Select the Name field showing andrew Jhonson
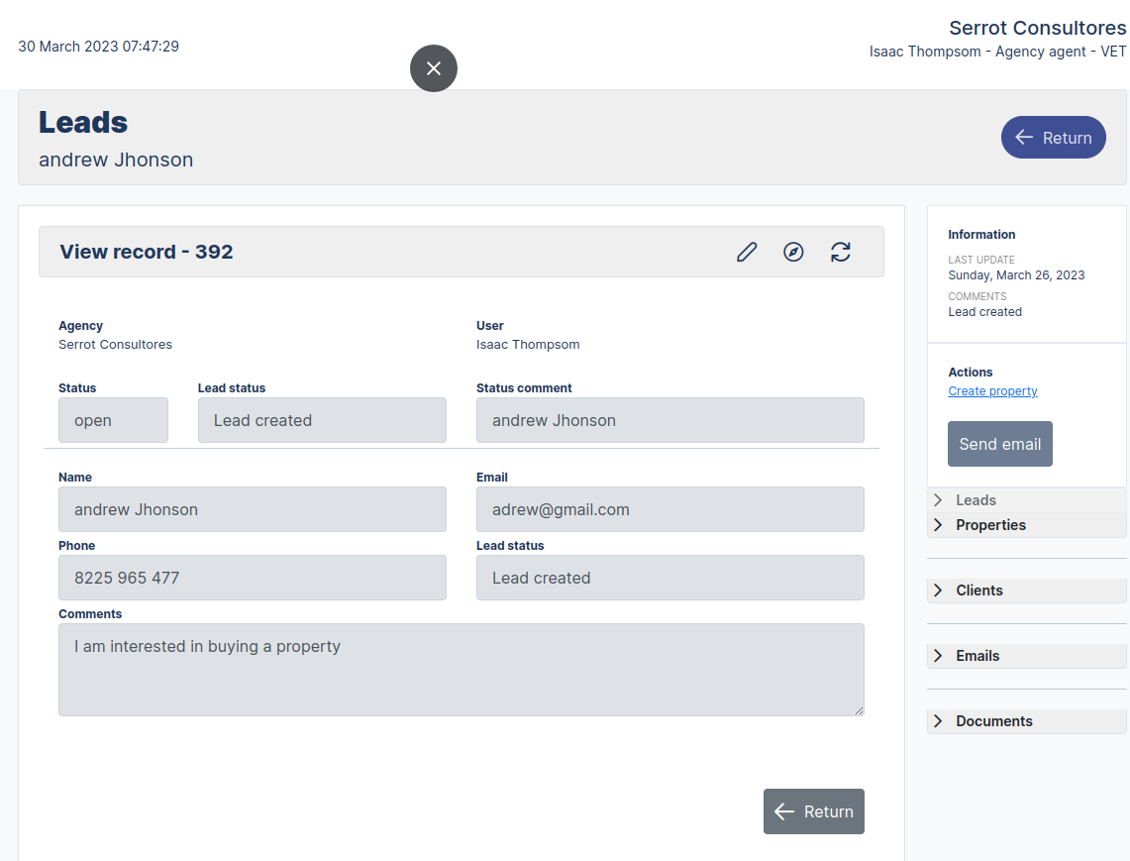This screenshot has height=861, width=1130. pos(253,509)
